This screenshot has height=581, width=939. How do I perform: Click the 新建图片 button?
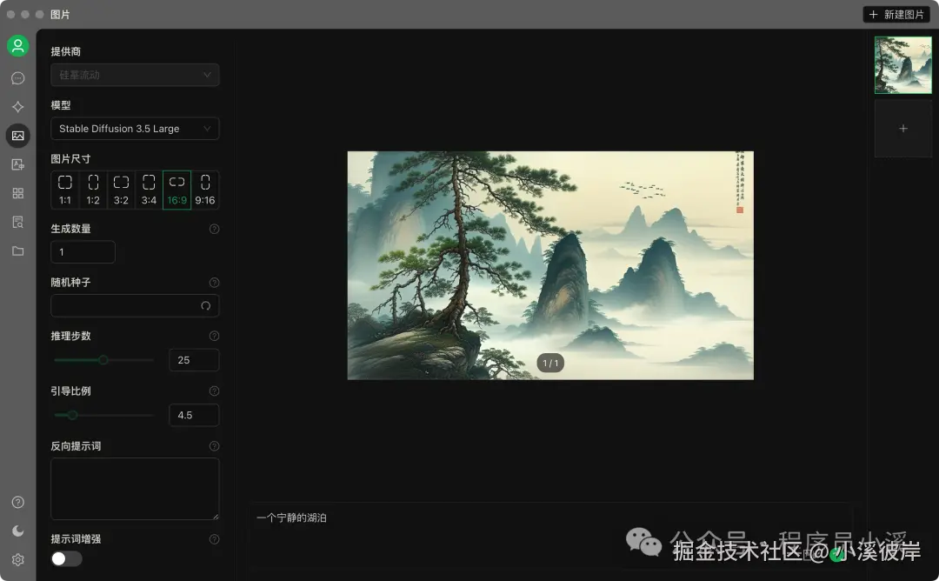tap(896, 14)
